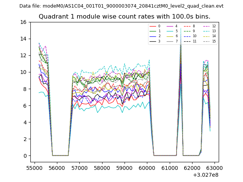Click the x-axis offset label +3.027e8
Image resolution: width=243 pixels, height=182 pixels.
click(x=205, y=175)
